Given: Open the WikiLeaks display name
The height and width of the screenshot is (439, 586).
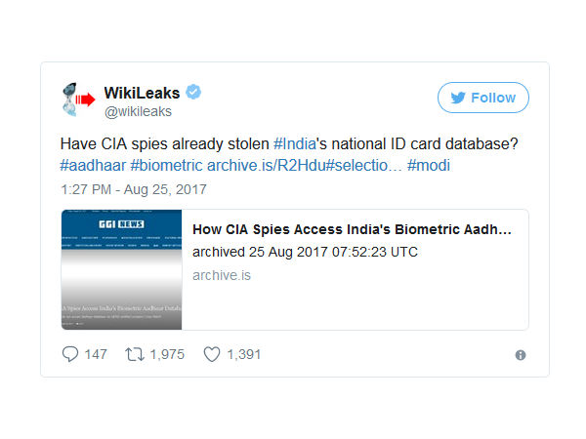Looking at the screenshot, I should pyautogui.click(x=142, y=93).
